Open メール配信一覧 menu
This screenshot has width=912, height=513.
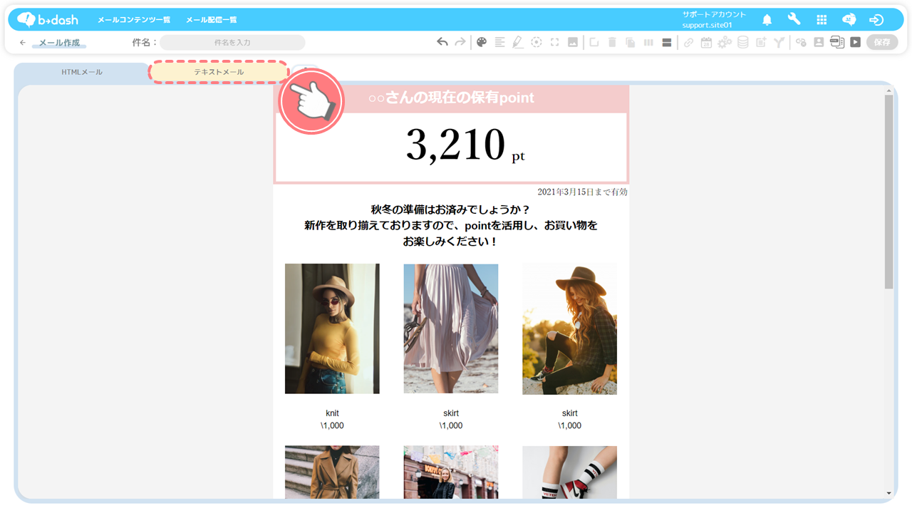click(x=212, y=20)
